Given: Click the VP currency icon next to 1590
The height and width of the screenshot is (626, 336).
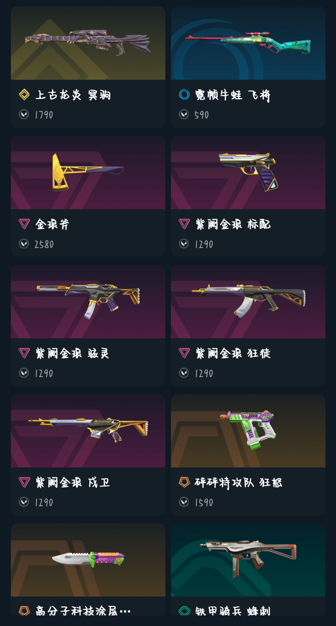Looking at the screenshot, I should pyautogui.click(x=184, y=502).
